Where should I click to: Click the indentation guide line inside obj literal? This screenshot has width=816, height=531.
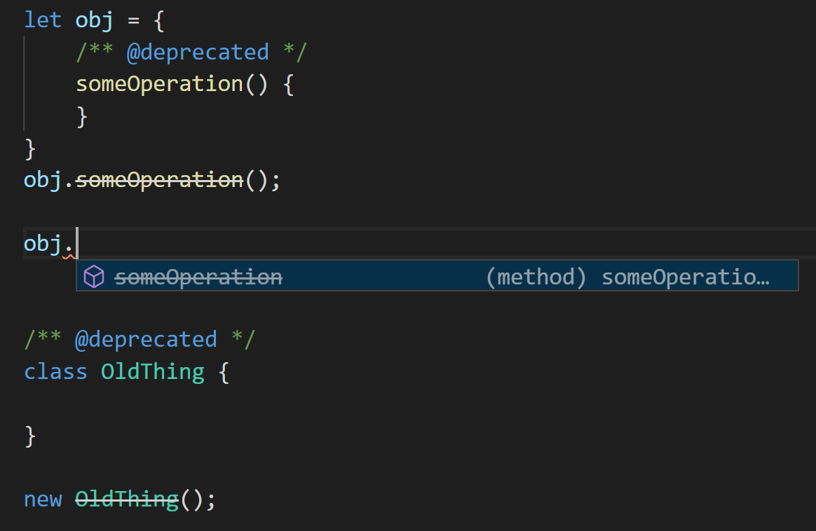25,84
